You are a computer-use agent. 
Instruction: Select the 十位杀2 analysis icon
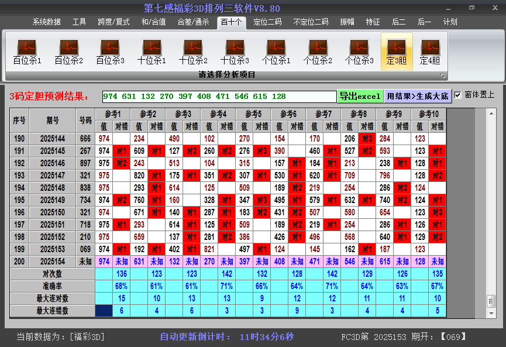click(193, 51)
